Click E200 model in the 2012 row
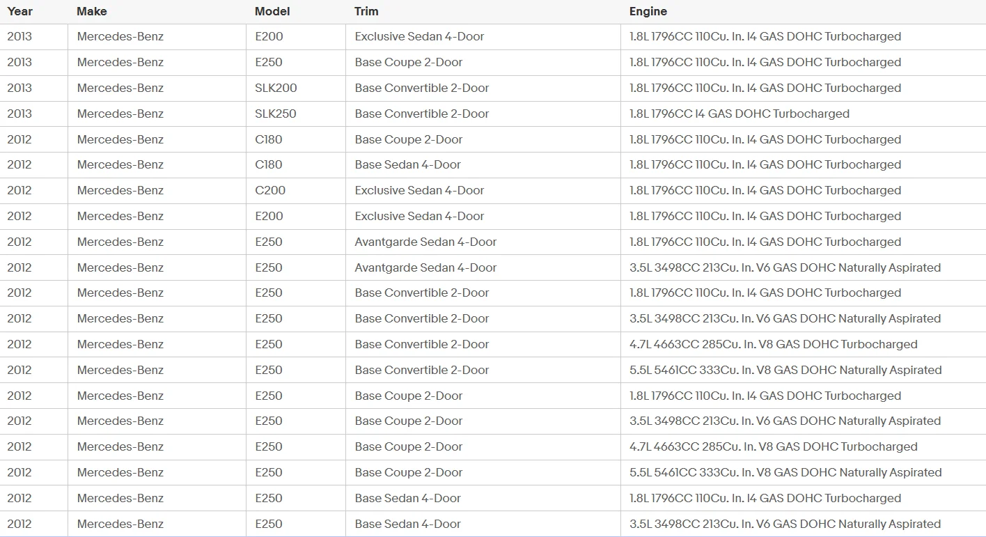The width and height of the screenshot is (986, 537). [x=269, y=216]
